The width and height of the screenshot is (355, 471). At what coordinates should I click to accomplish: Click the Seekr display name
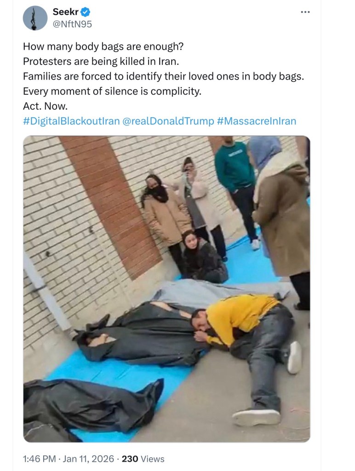pos(65,11)
